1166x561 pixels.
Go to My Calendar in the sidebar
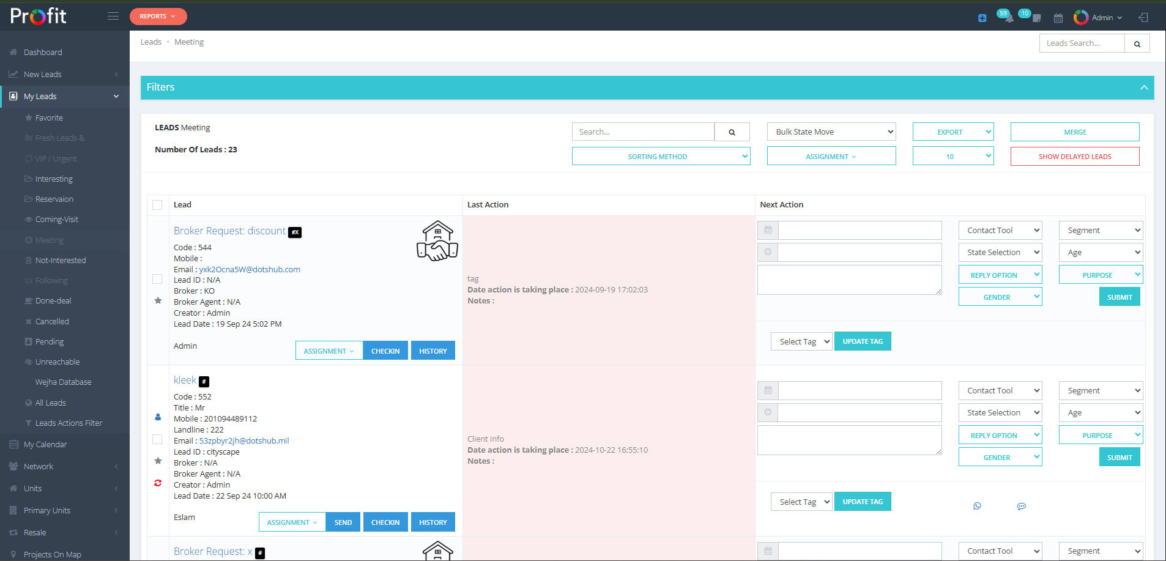click(x=45, y=444)
